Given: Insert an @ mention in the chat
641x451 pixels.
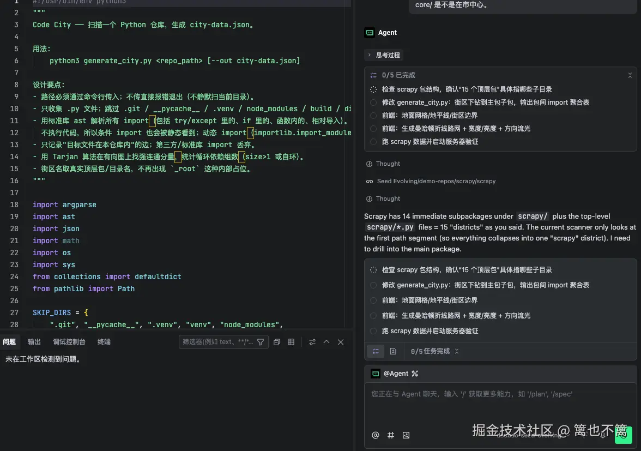Looking at the screenshot, I should tap(375, 435).
